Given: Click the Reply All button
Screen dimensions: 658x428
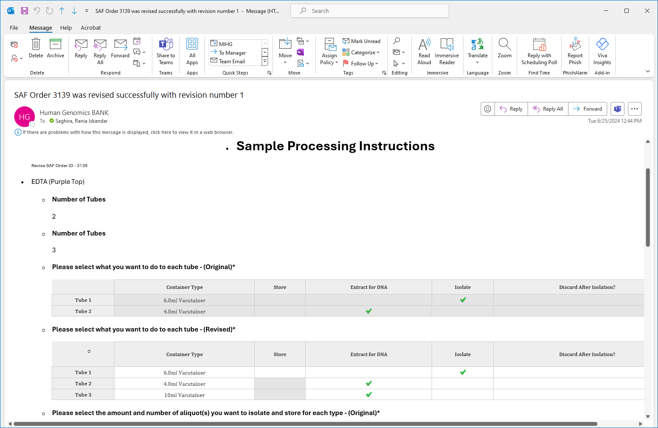Looking at the screenshot, I should point(548,109).
